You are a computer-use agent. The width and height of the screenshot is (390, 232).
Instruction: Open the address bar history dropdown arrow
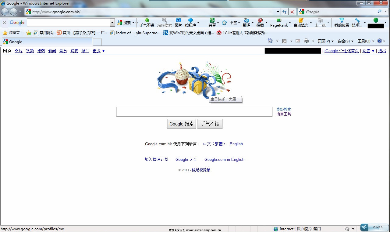(278, 12)
